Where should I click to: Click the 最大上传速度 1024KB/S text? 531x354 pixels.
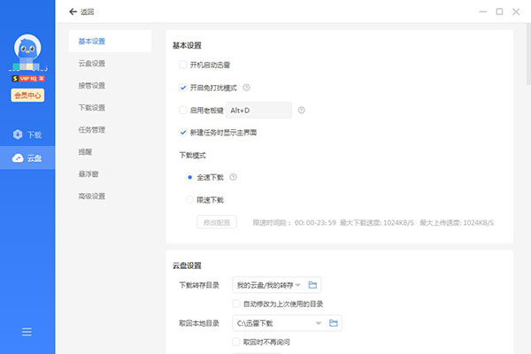coord(457,223)
